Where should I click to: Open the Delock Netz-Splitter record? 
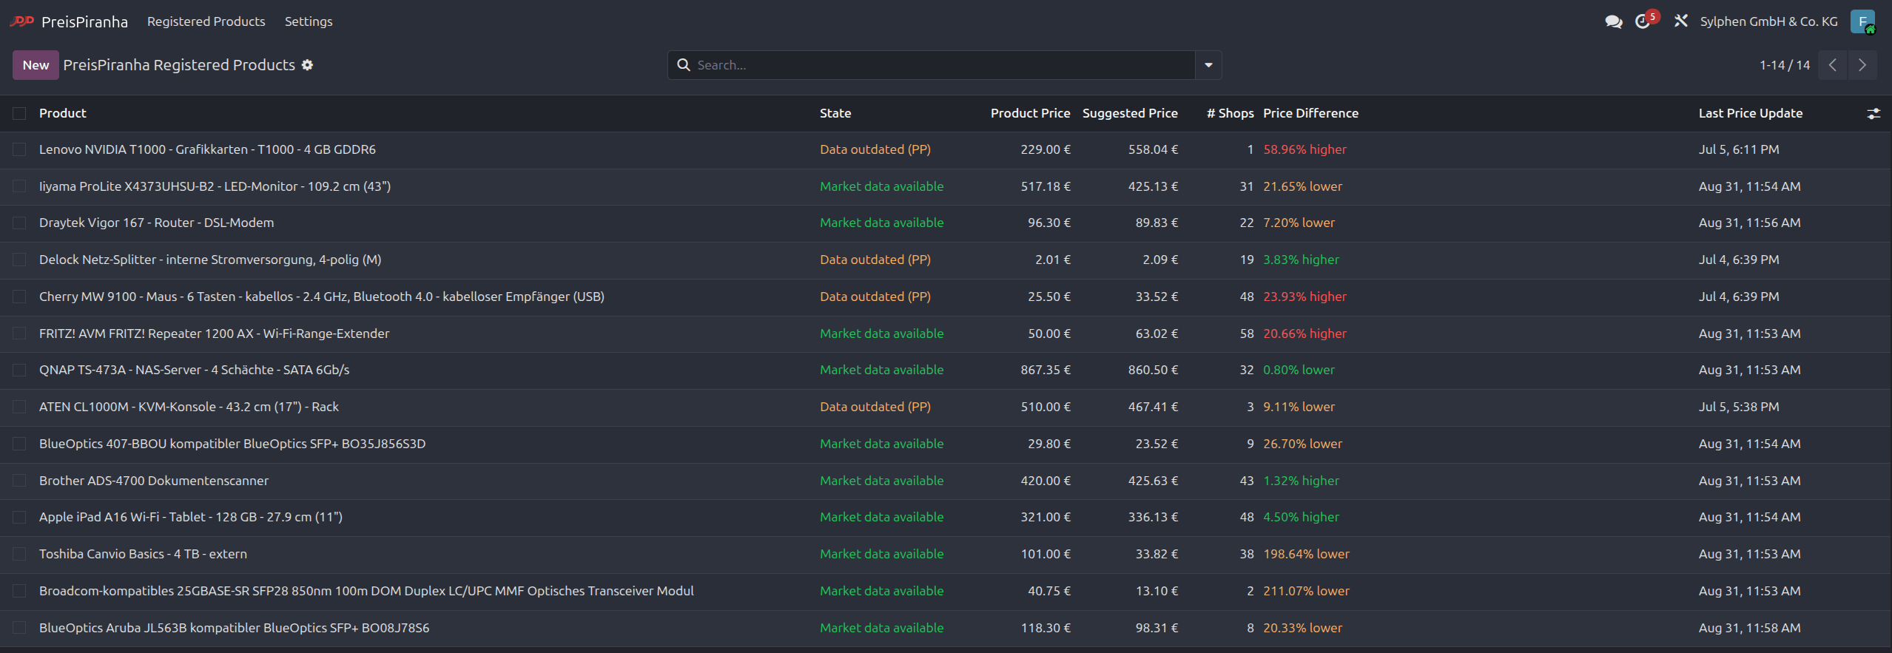(210, 260)
